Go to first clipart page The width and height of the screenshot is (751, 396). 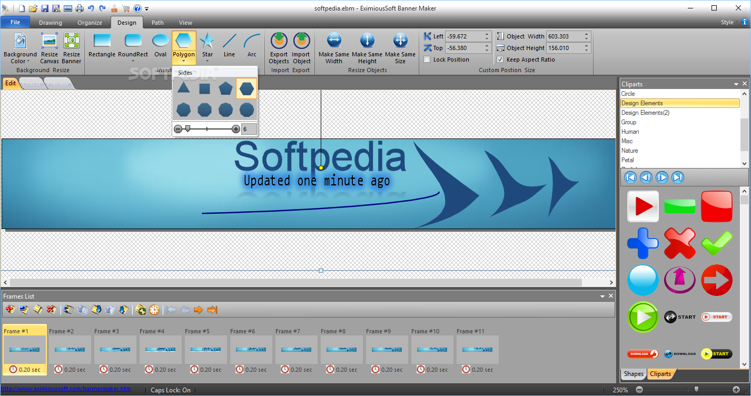point(630,177)
